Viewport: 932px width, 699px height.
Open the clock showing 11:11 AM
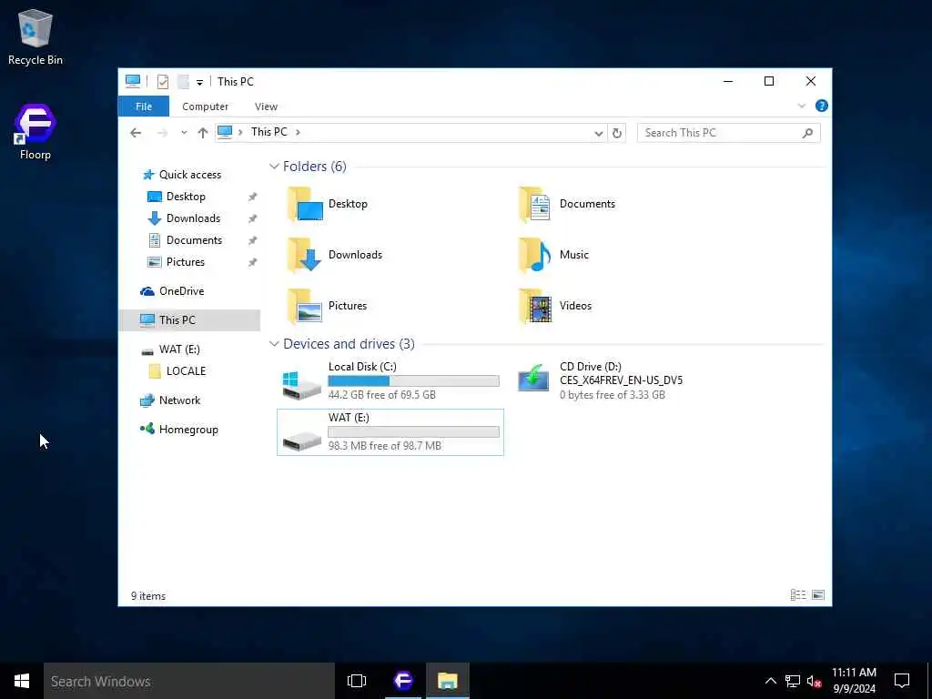[854, 681]
